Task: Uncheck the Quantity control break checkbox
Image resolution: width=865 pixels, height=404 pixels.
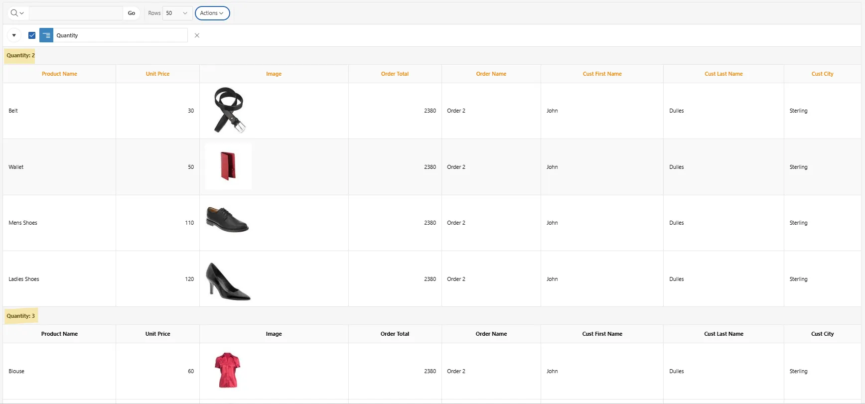Action: [32, 35]
